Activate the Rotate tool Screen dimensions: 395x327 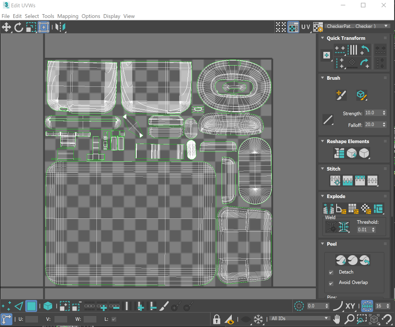coord(19,27)
